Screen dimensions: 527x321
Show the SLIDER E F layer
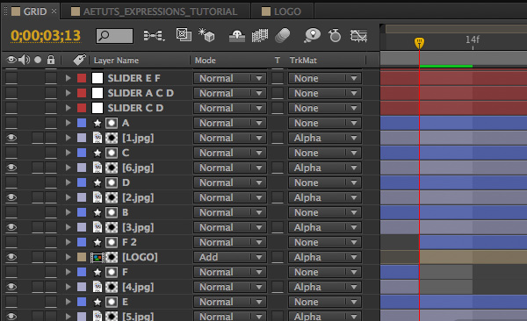pos(11,78)
